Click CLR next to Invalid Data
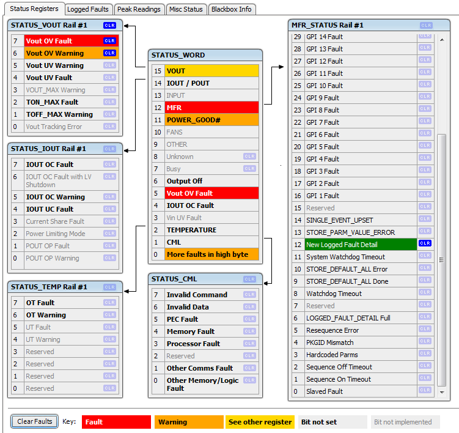Image resolution: width=459 pixels, height=433 pixels. pos(250,307)
